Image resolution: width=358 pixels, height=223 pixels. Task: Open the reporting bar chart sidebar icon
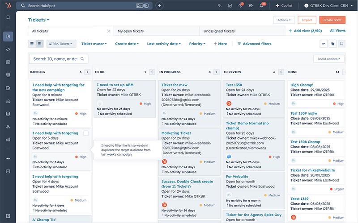(8, 140)
